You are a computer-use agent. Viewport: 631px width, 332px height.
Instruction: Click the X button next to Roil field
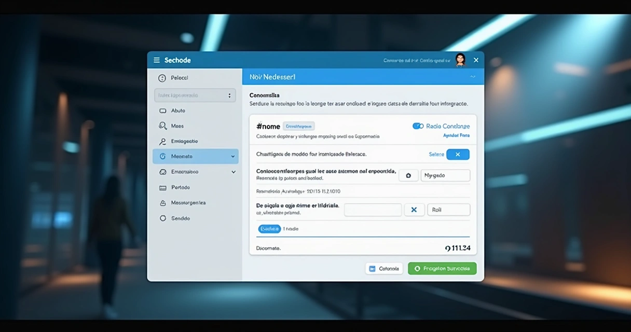click(x=414, y=210)
